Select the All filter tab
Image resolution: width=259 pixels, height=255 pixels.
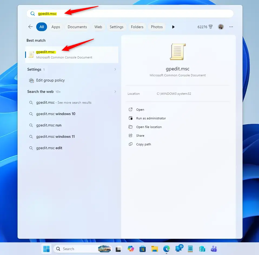pos(42,27)
